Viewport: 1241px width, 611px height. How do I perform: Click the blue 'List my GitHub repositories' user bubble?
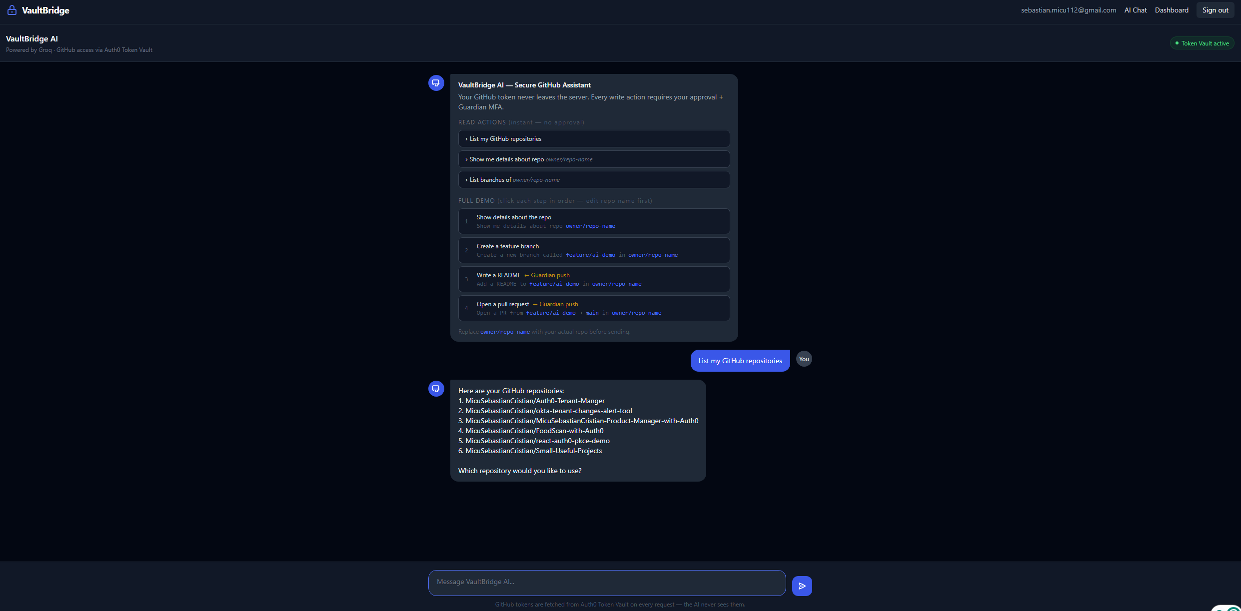click(740, 361)
